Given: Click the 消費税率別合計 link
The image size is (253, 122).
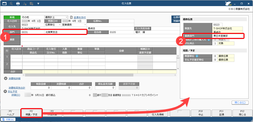Looking at the screenshot, I should tap(17, 88).
